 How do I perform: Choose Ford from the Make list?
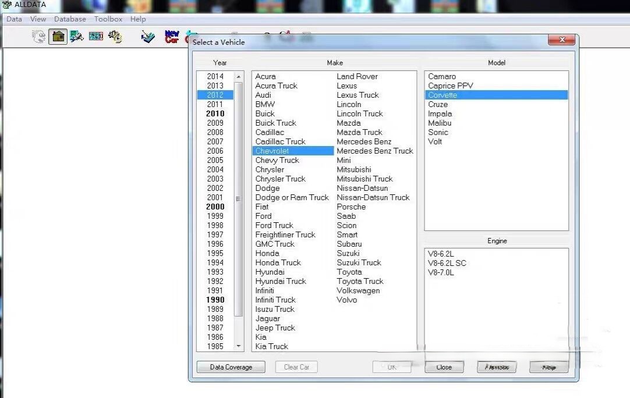(263, 216)
